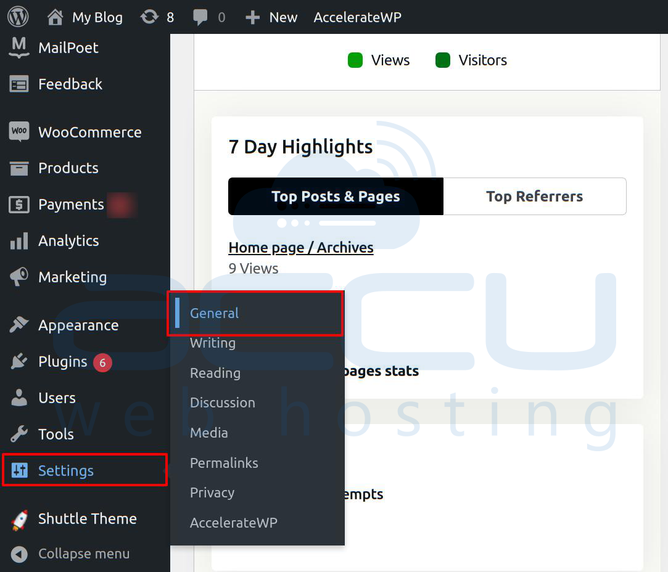The width and height of the screenshot is (668, 572).
Task: Open the Analytics menu label
Action: [x=68, y=241]
